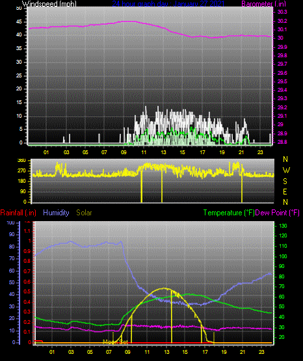Click the yellow compass letter E
303x361 pixels.
pyautogui.click(x=285, y=191)
